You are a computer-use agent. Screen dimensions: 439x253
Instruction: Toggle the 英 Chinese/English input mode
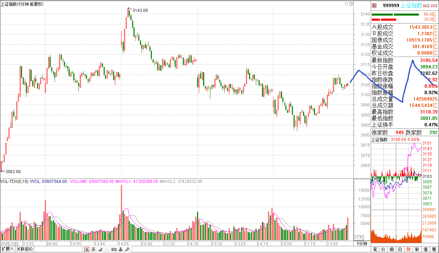[x=93, y=250]
